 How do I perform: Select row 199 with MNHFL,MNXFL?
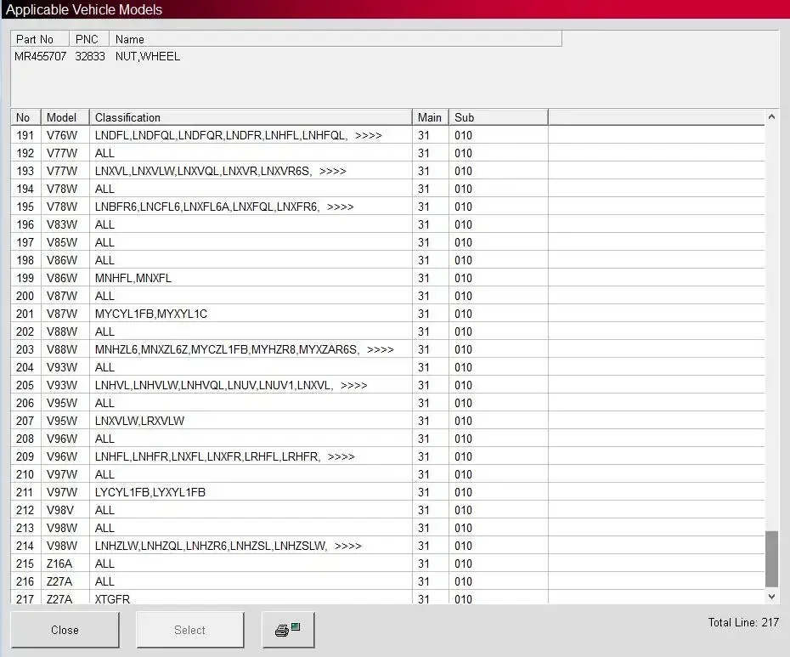coord(387,278)
